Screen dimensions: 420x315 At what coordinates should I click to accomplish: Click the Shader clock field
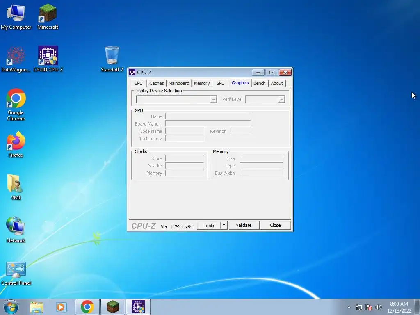185,166
